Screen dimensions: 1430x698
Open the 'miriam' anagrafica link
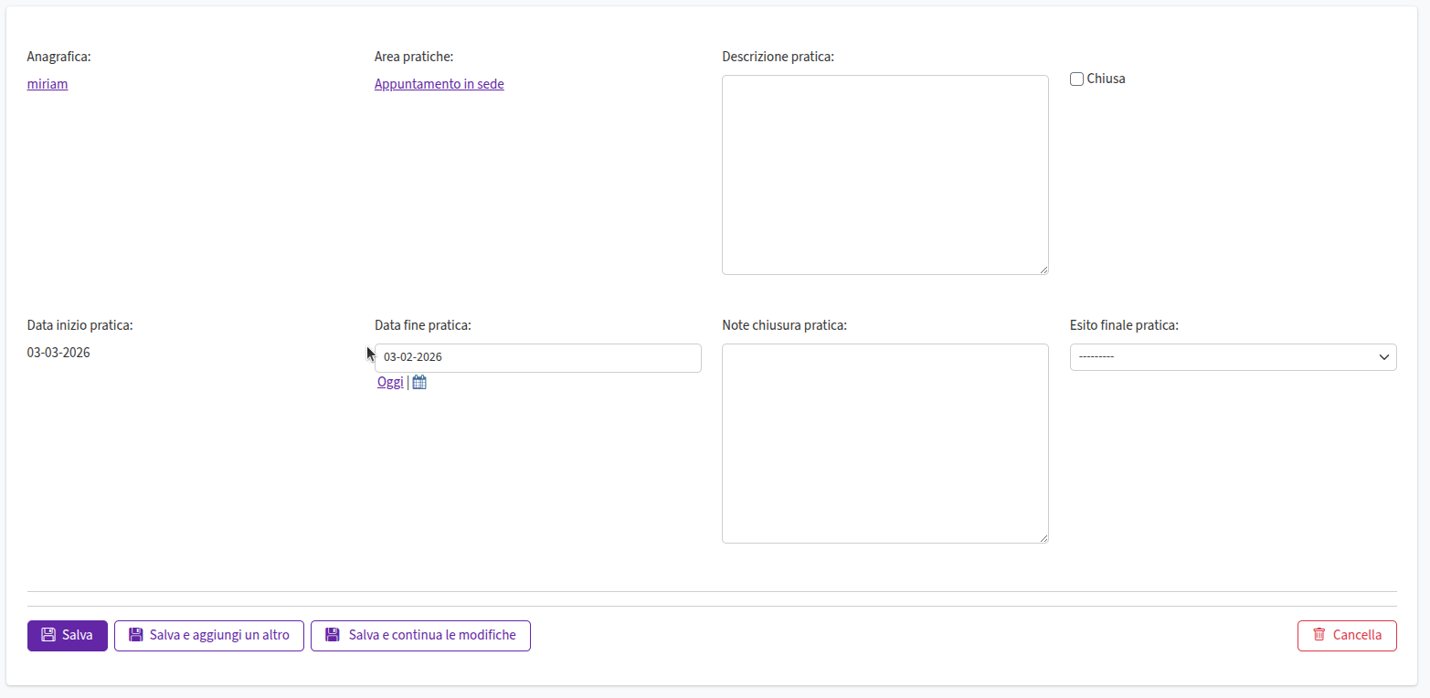coord(48,84)
